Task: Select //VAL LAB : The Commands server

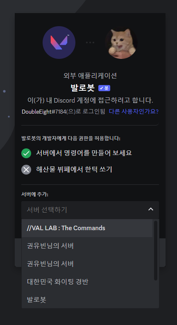Action: (x=87, y=228)
